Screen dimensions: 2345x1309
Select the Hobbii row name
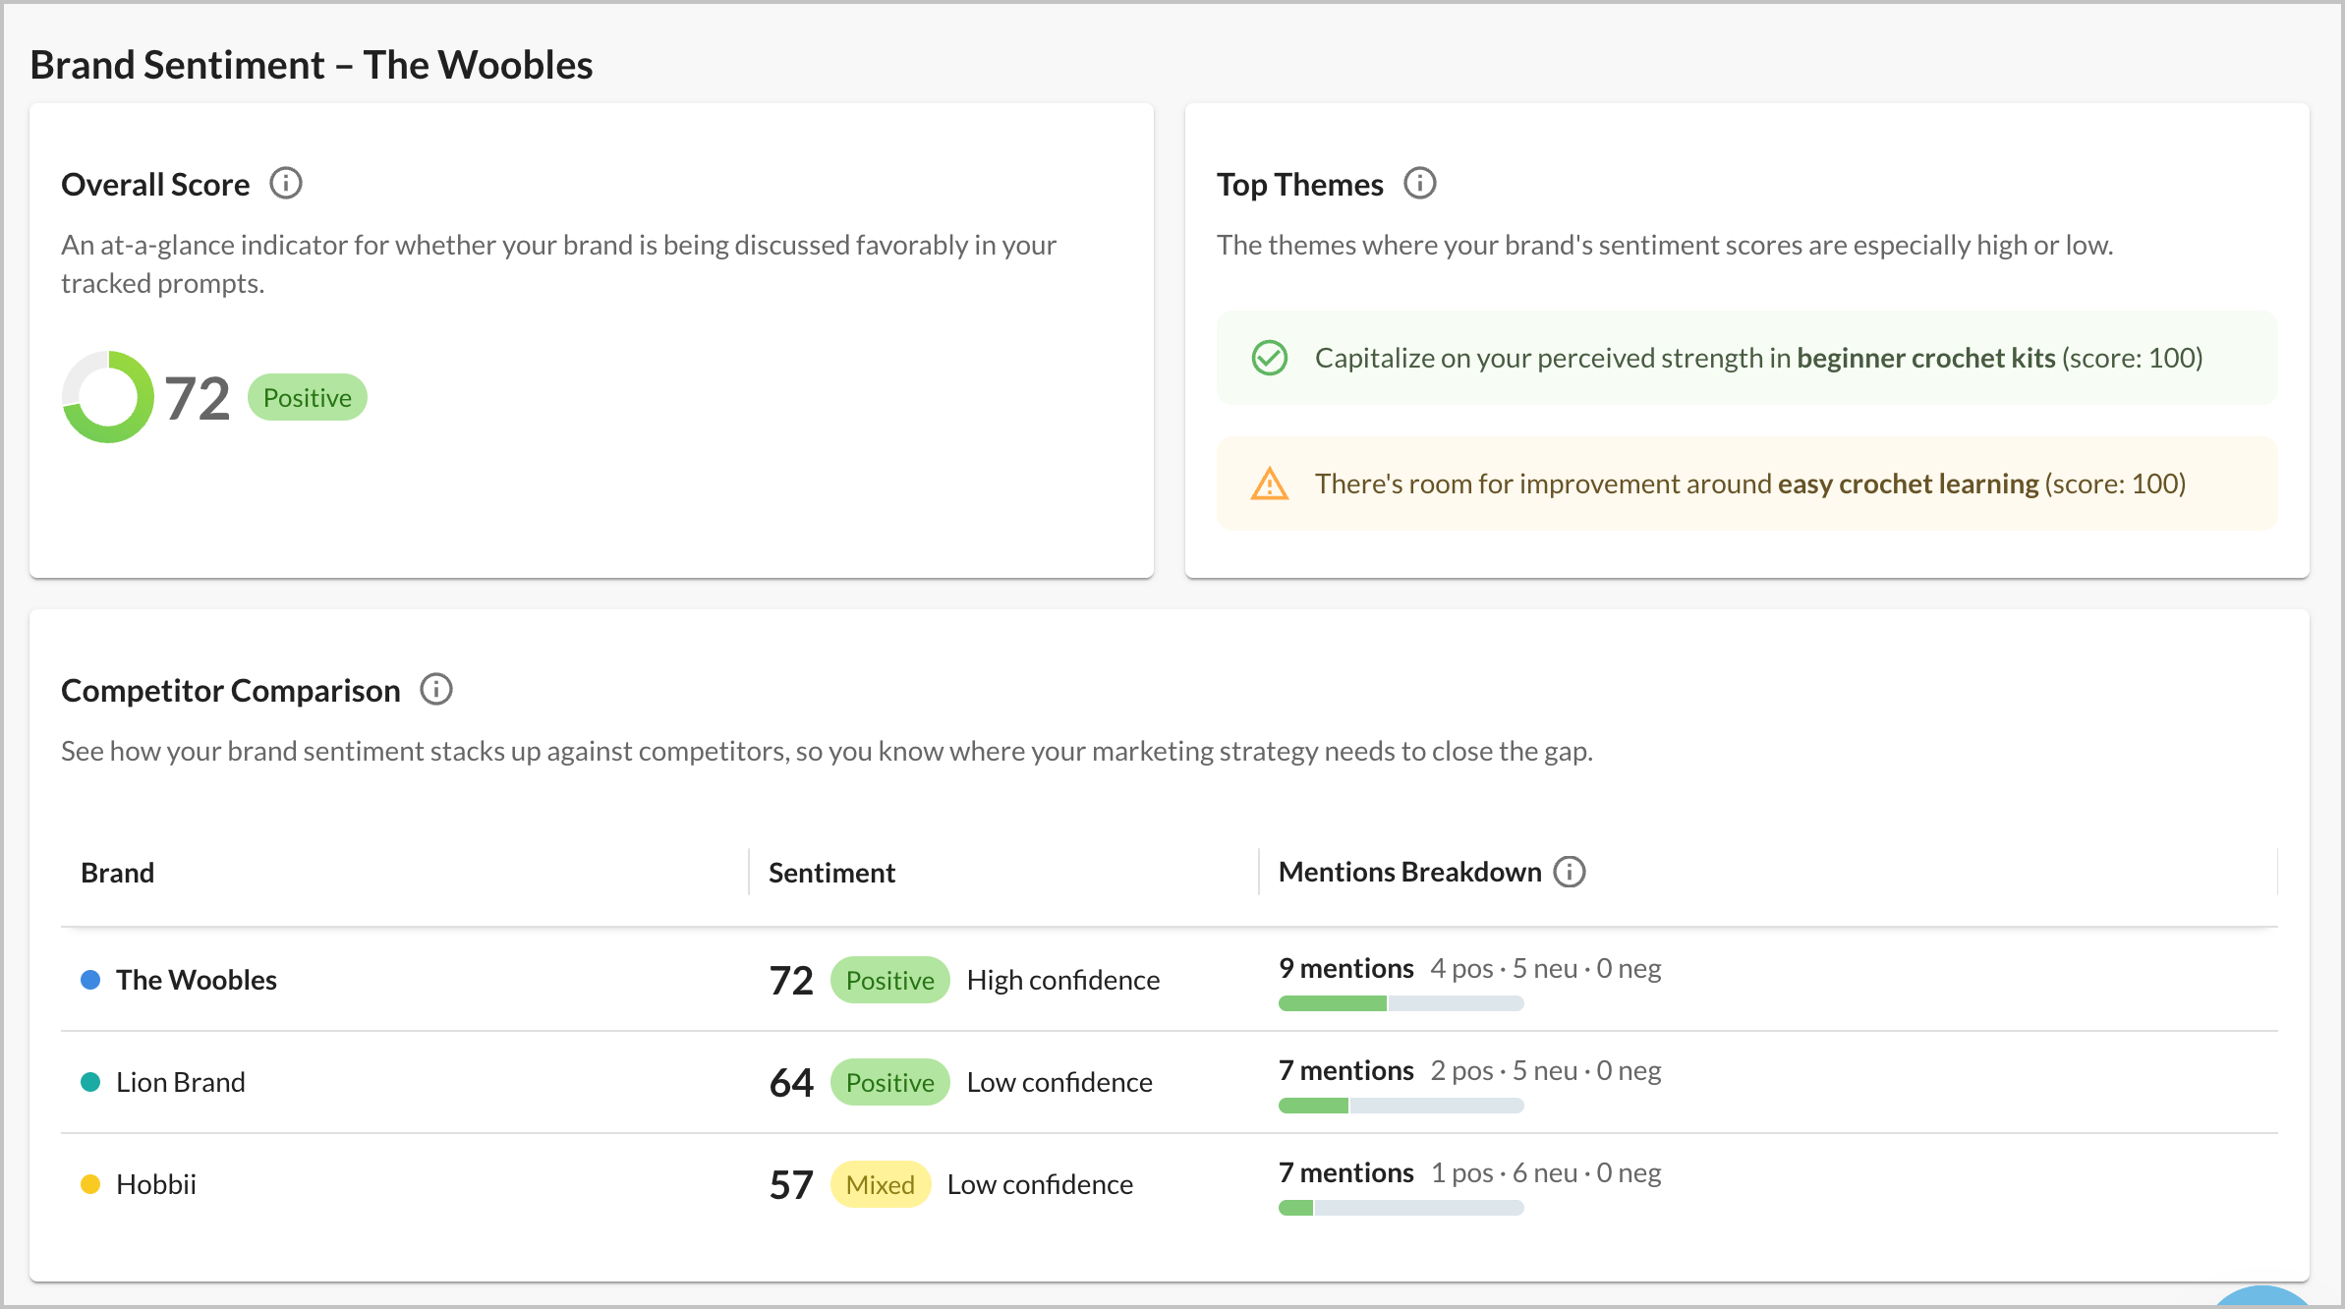(x=156, y=1184)
